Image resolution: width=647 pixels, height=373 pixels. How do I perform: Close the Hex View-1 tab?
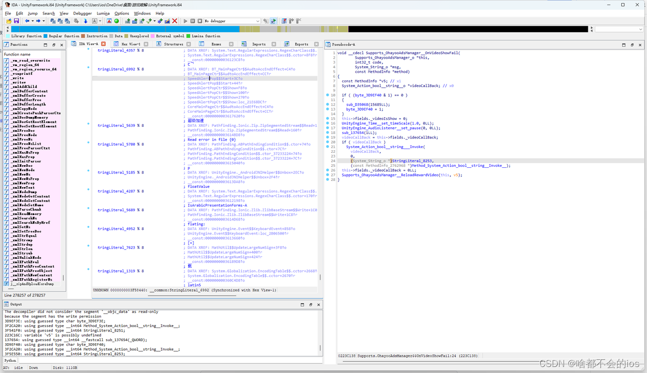146,44
